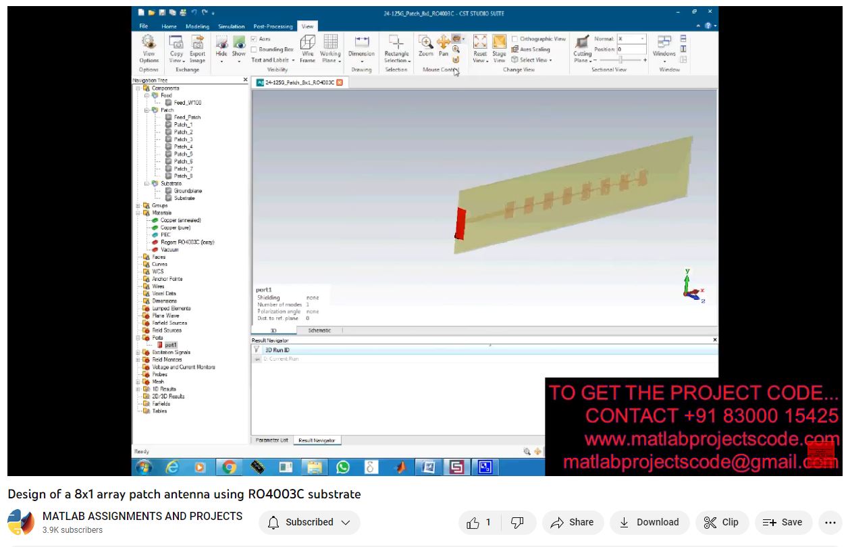Collapse the Substrate folder in the tree
The image size is (848, 547).
click(x=147, y=184)
